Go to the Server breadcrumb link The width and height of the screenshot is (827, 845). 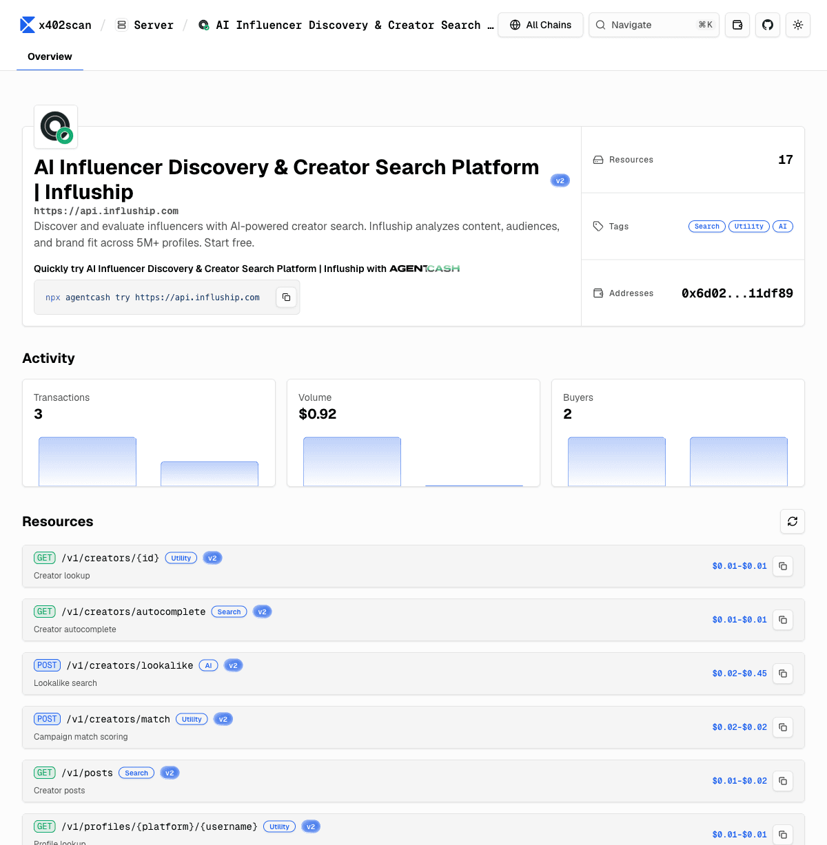154,25
